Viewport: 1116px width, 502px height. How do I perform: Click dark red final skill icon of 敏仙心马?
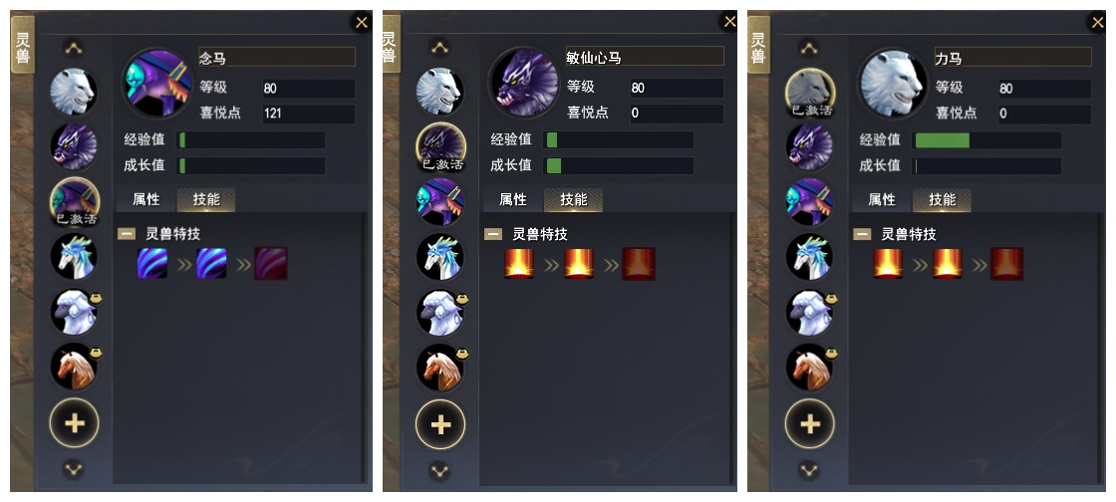click(639, 264)
